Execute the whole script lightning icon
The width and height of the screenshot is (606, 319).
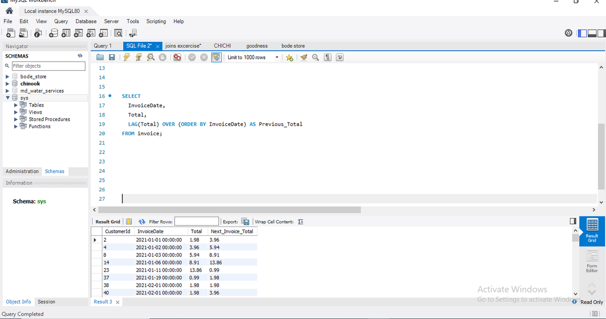point(127,58)
